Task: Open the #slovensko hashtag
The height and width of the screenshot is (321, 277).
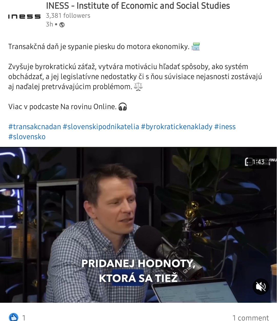Action: click(x=27, y=137)
